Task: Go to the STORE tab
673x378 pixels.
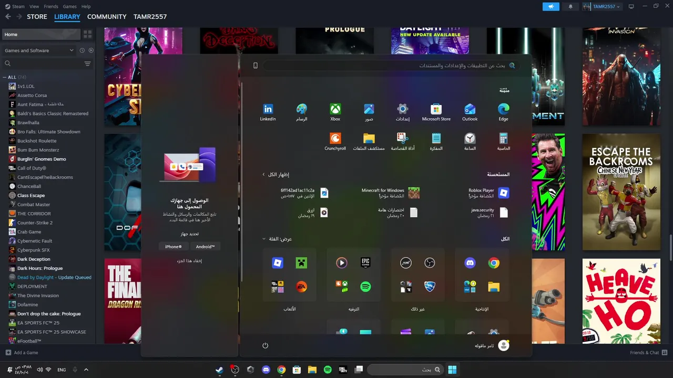Action: point(37,17)
